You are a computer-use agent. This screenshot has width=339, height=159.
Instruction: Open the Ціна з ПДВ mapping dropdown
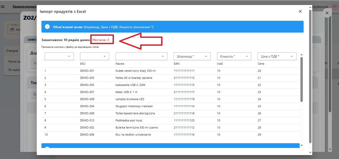(x=277, y=56)
